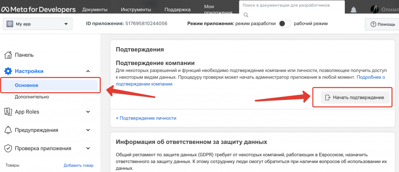Screen dimensions: 399x172
Task: Click the Панель house icon
Action: click(9, 55)
